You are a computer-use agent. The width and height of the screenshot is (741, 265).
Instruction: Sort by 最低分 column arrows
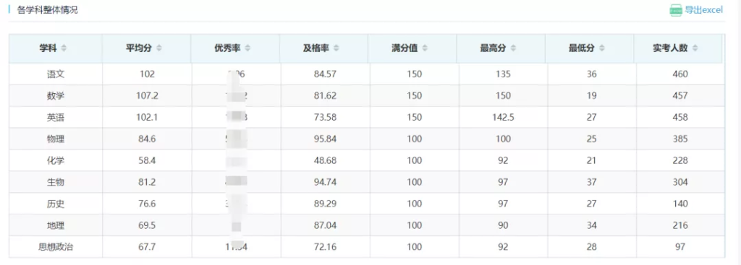pyautogui.click(x=601, y=48)
